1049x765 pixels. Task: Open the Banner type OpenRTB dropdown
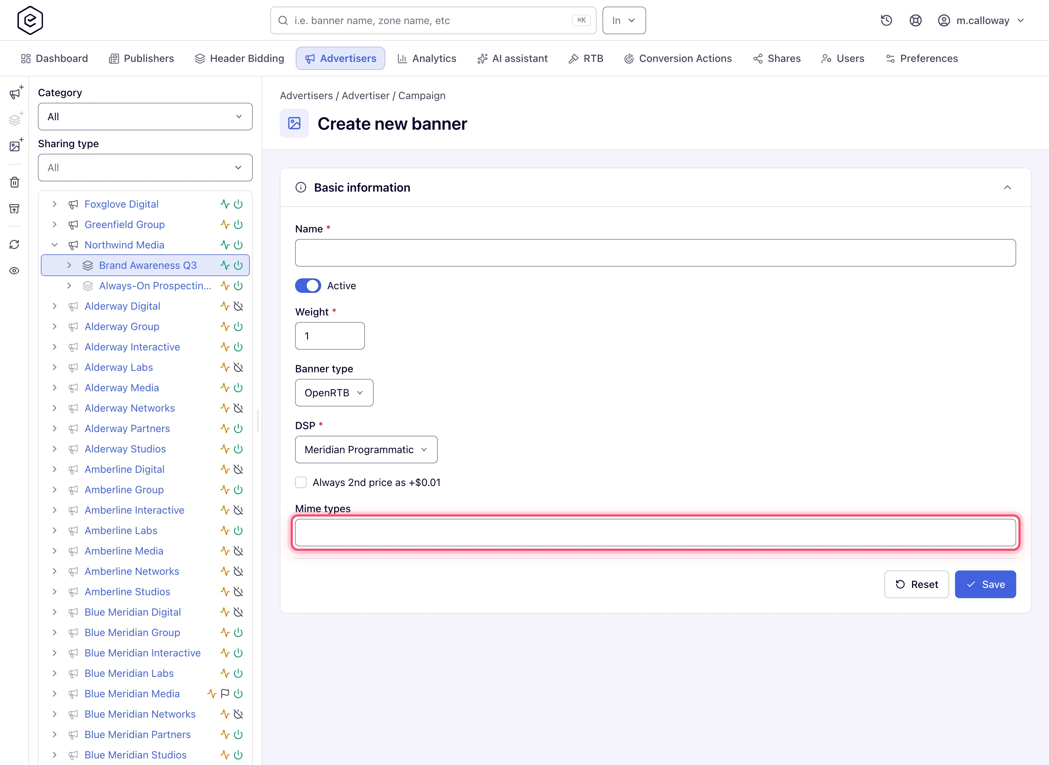pos(334,393)
